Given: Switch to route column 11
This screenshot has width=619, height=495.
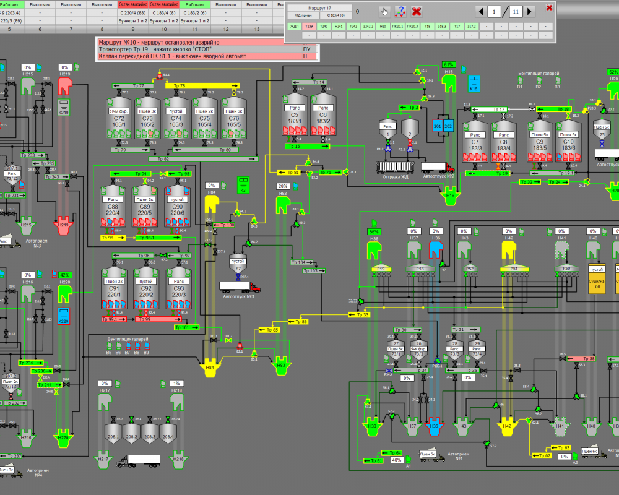Looking at the screenshot, I should 194,29.
